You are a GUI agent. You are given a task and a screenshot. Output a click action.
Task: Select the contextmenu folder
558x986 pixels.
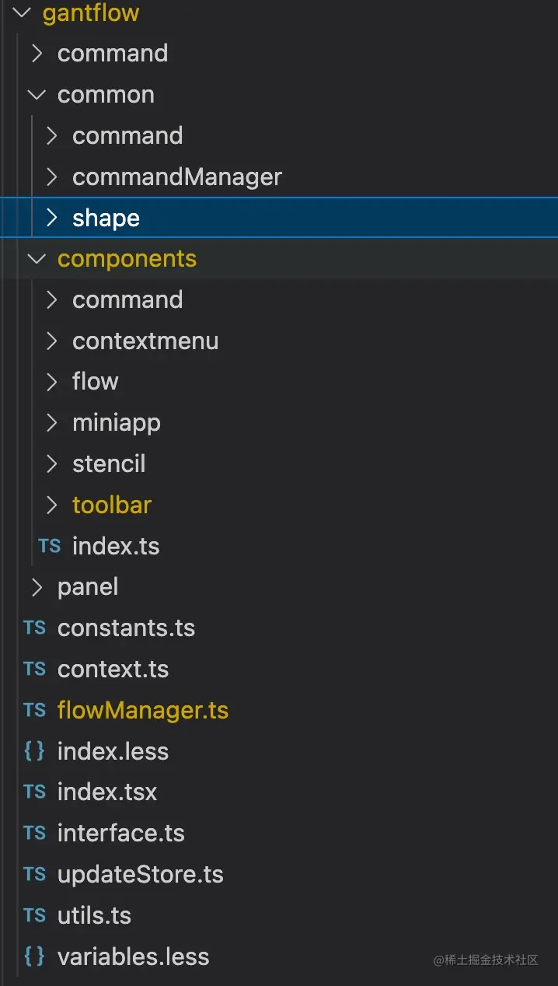(145, 341)
